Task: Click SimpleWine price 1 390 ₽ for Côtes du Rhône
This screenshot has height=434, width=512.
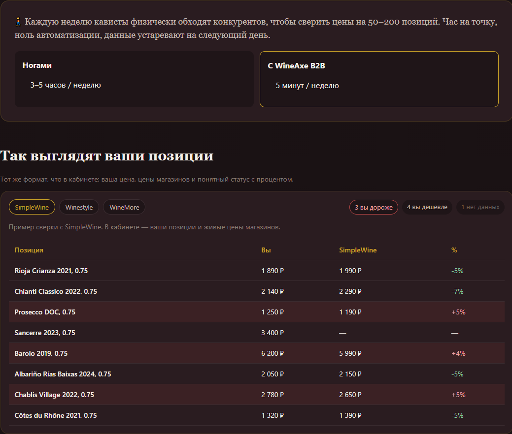Action: pos(350,415)
